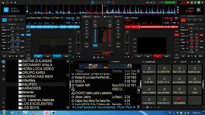The width and height of the screenshot is (205, 115).
Task: Switch to Scratch mixer tab
Action: tap(108, 17)
